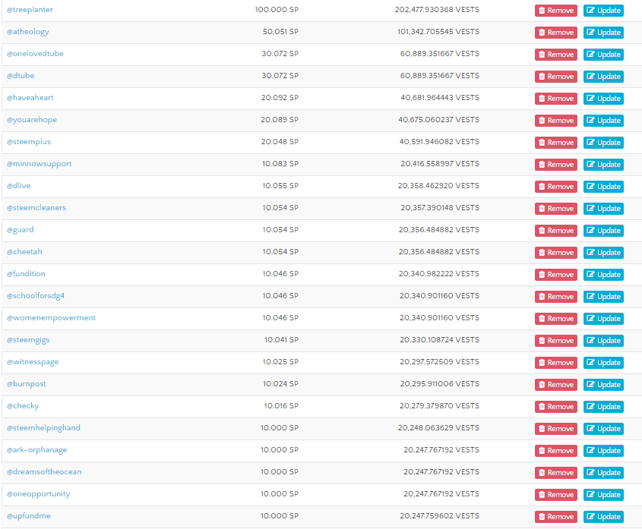Viewport: 642px width, 529px height.
Task: Update the @guard delegation
Action: pyautogui.click(x=603, y=231)
